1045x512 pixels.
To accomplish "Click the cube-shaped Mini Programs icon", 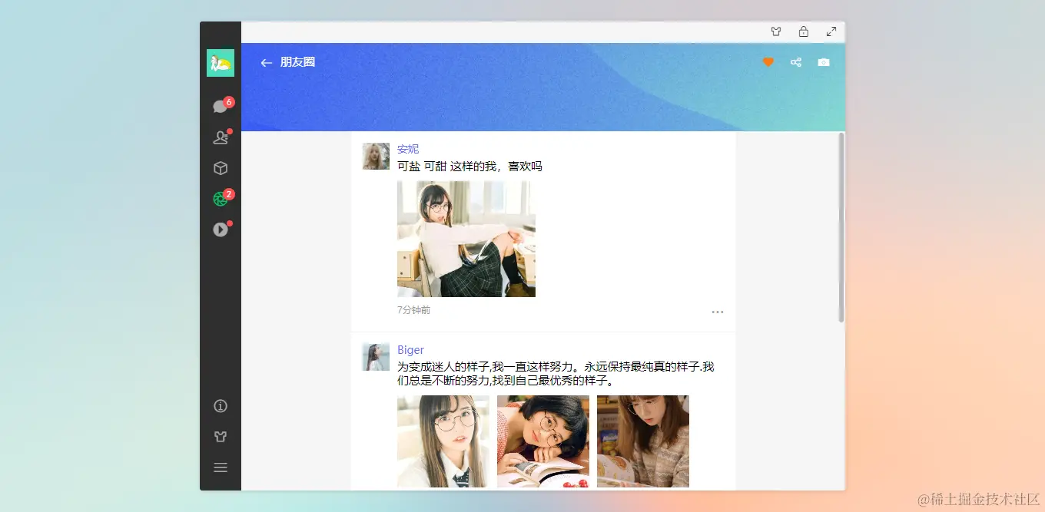I will coord(221,167).
